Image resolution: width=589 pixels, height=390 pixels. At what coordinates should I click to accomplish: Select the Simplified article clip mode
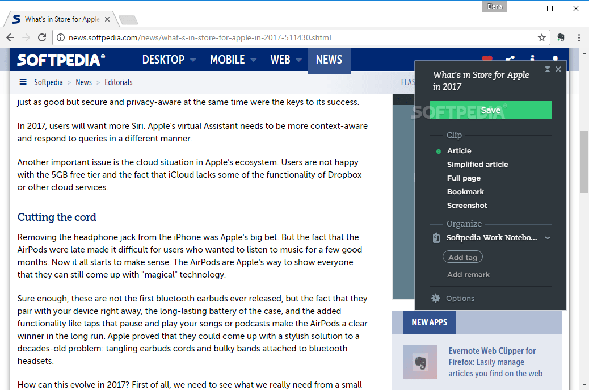point(477,164)
